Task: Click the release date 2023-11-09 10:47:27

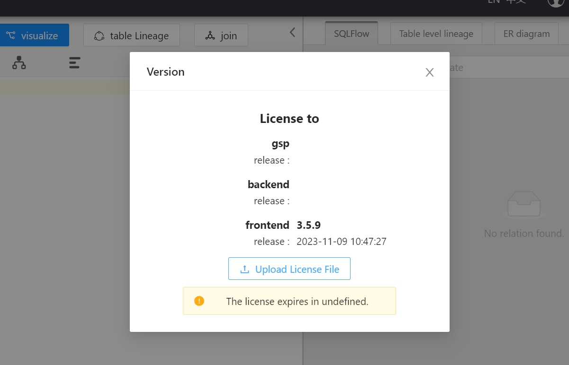Action: coord(342,242)
